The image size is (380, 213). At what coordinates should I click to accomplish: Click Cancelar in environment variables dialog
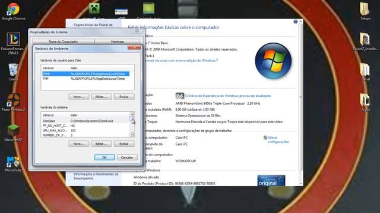coord(127,157)
